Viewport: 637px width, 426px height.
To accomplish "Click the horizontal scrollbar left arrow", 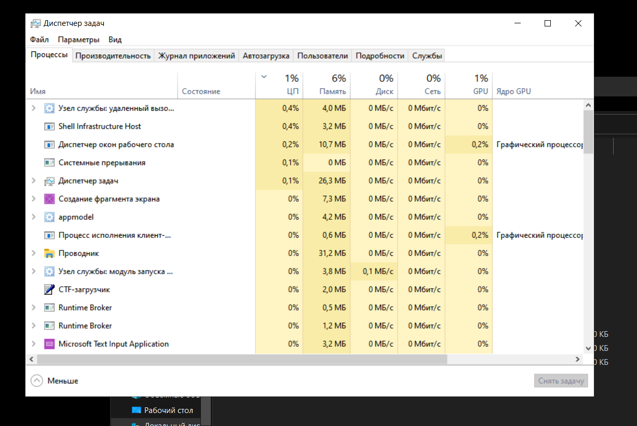I will (x=31, y=359).
